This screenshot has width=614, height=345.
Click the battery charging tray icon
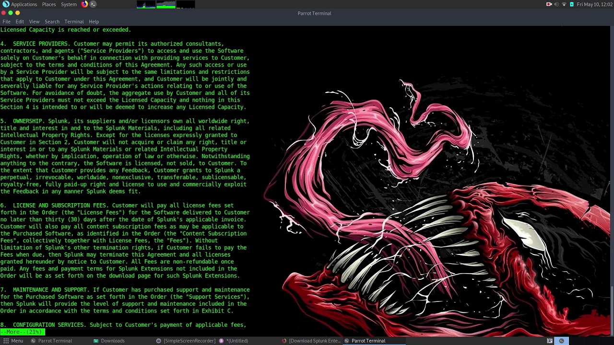pyautogui.click(x=571, y=4)
